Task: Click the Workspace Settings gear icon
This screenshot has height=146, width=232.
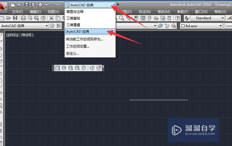Action: pos(52,26)
